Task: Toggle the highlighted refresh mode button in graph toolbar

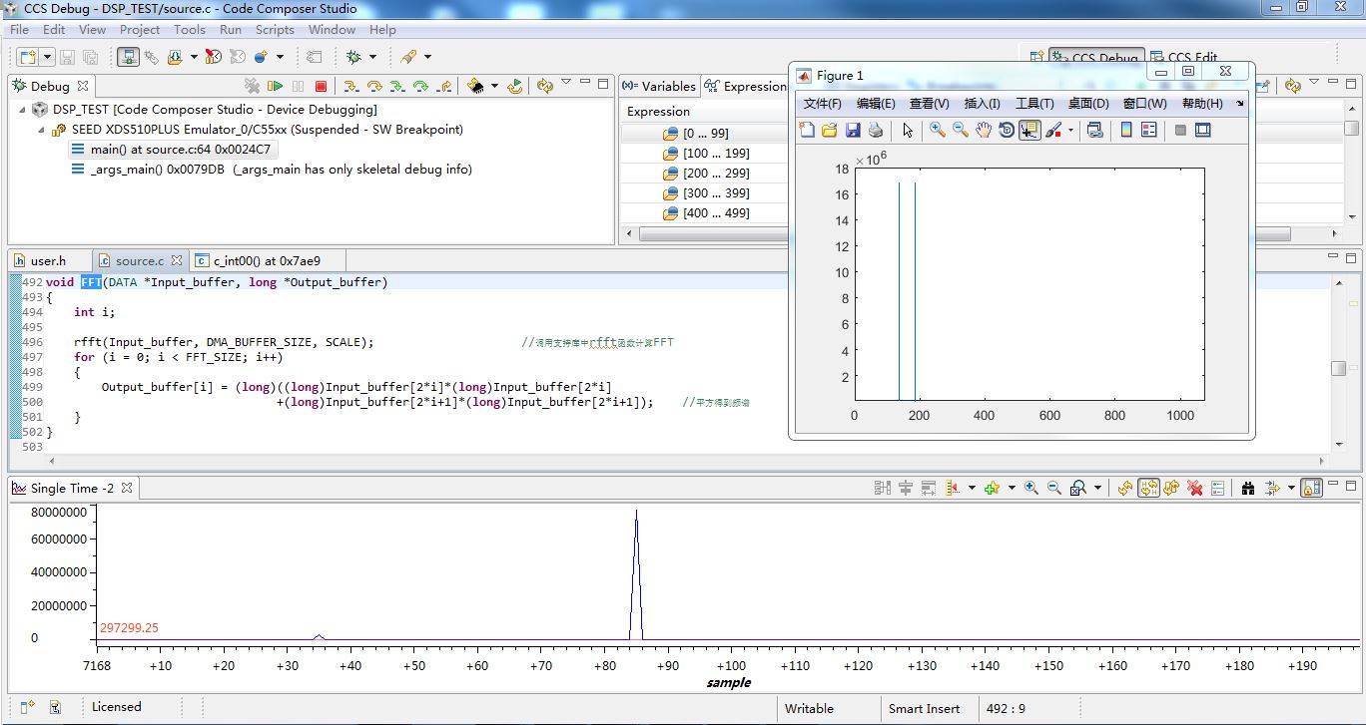Action: (x=1148, y=488)
